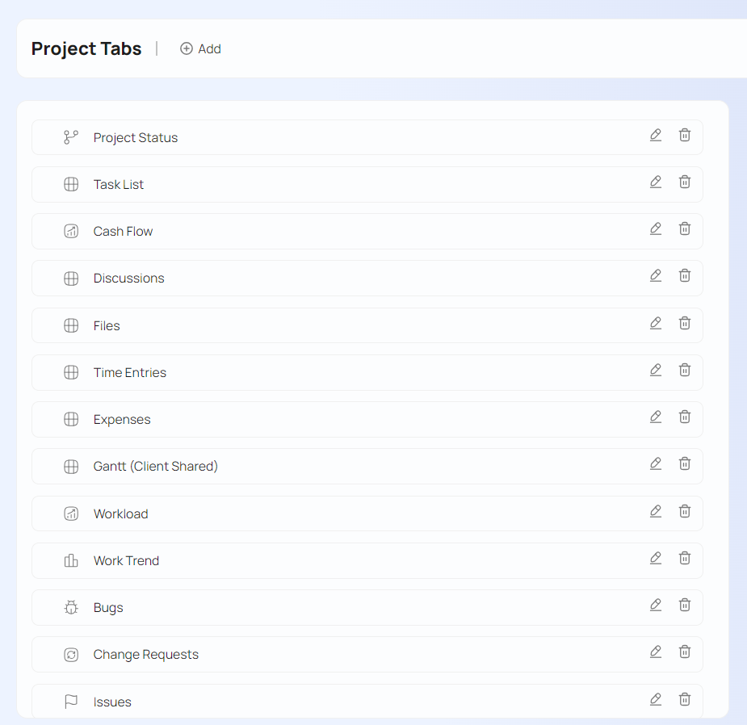747x725 pixels.
Task: Select the Work Trend row
Action: 126,561
